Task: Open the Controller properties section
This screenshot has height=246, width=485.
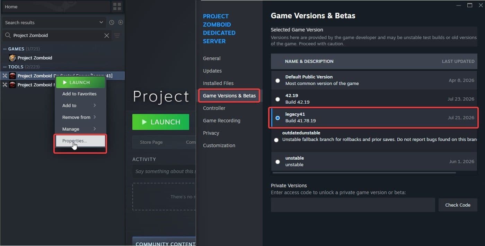Action: pyautogui.click(x=214, y=108)
